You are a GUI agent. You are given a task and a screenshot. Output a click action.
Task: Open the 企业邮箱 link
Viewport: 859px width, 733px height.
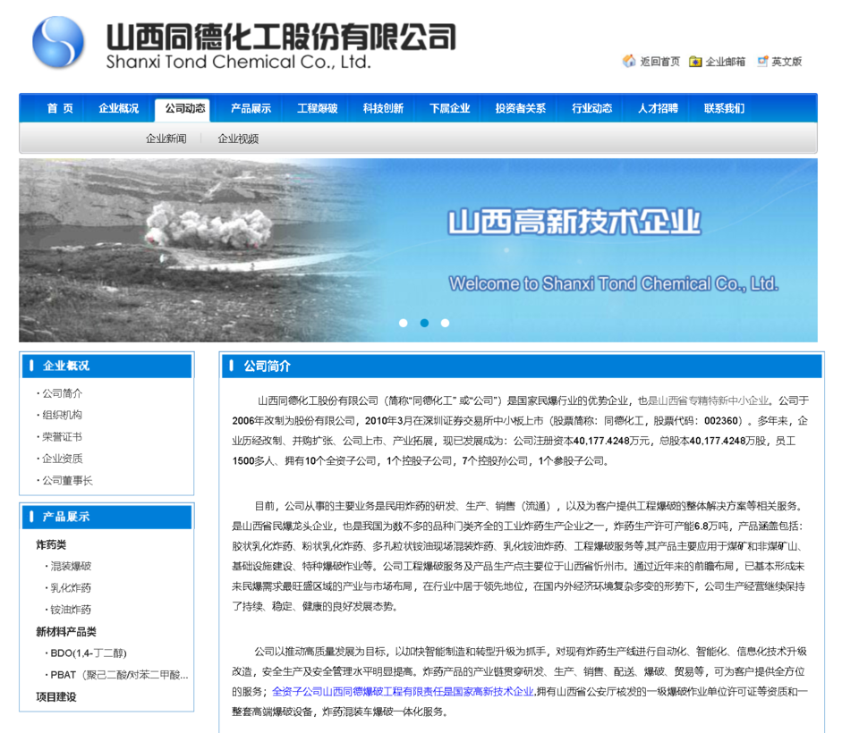pos(726,62)
